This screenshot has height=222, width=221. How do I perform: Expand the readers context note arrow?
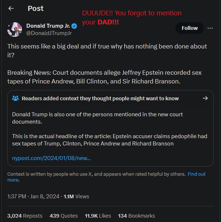tap(205, 98)
